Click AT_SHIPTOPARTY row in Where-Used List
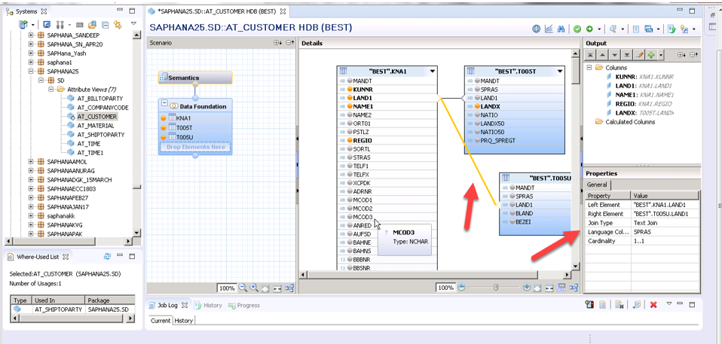722x344 pixels. [x=73, y=309]
